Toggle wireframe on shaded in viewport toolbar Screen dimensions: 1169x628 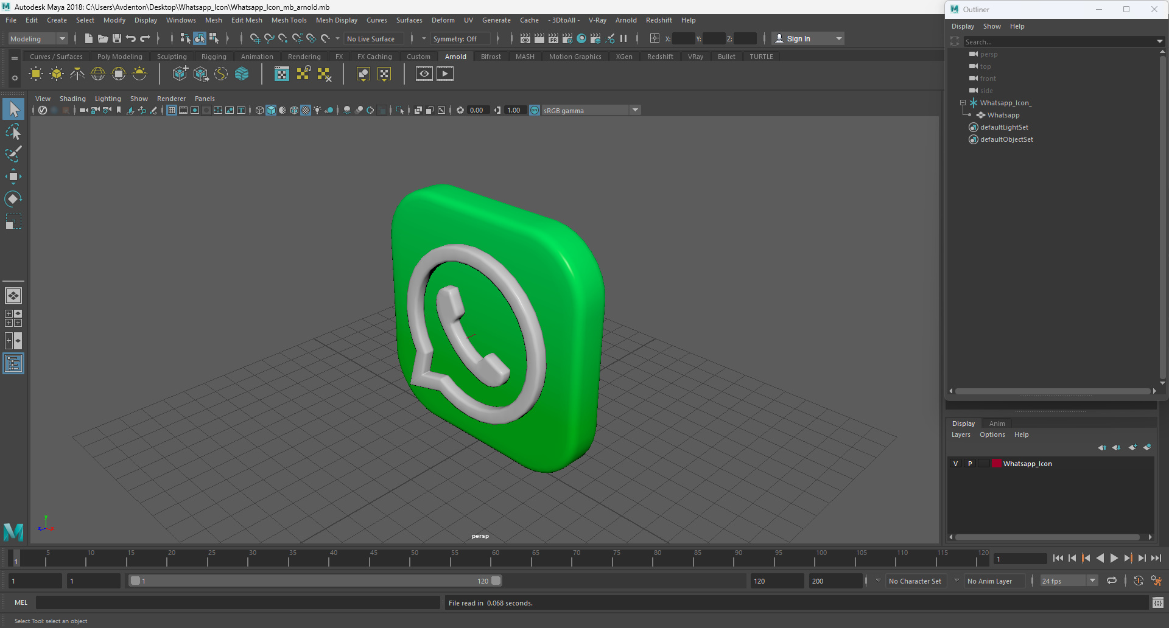click(294, 110)
